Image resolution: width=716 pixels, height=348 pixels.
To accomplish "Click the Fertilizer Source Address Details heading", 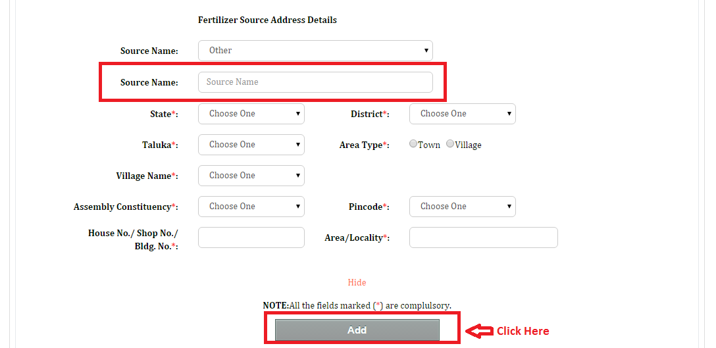I will tap(267, 20).
